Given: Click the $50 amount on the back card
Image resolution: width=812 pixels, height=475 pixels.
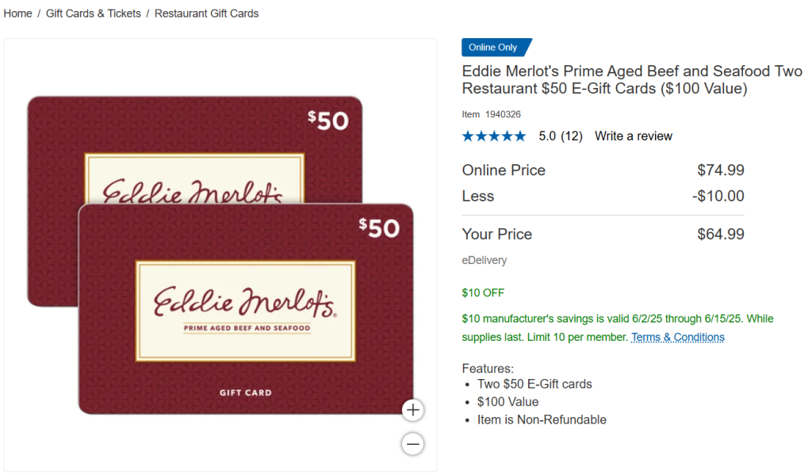Looking at the screenshot, I should 328,121.
